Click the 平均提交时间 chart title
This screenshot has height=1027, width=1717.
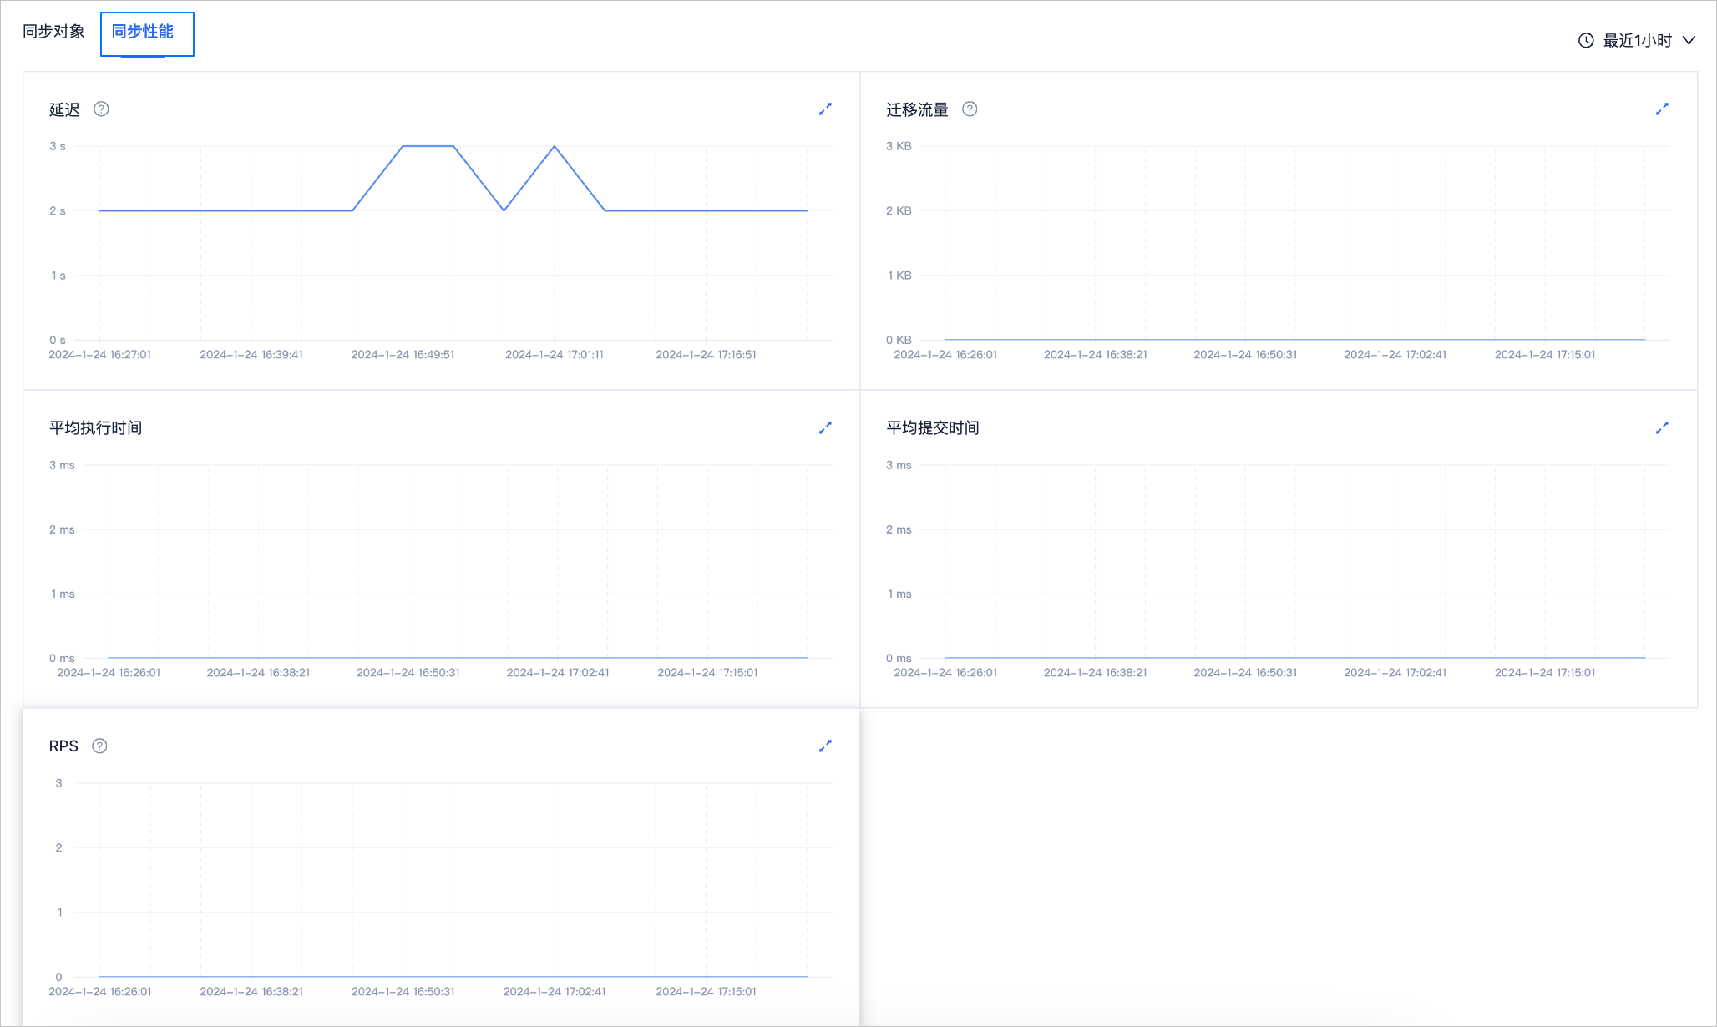(x=932, y=427)
